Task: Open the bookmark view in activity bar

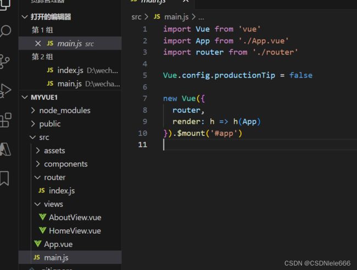Action: pyautogui.click(x=4, y=178)
